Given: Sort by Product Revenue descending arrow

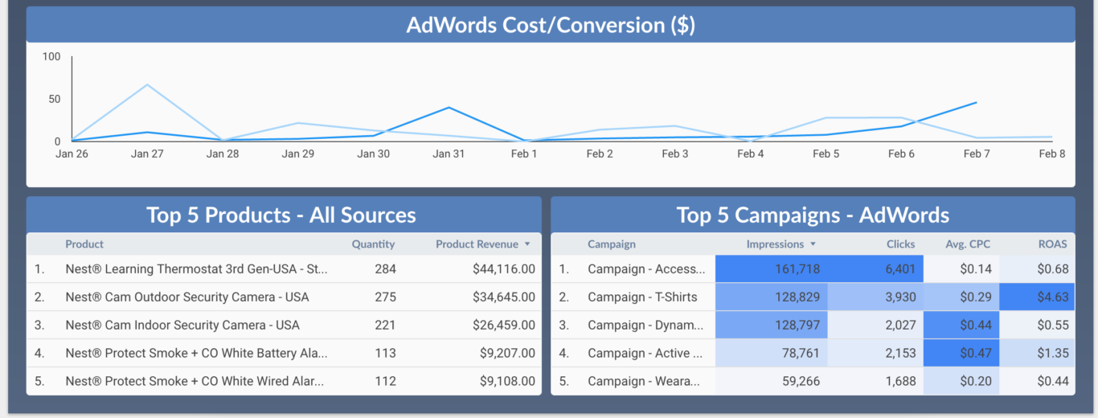Looking at the screenshot, I should [527, 244].
